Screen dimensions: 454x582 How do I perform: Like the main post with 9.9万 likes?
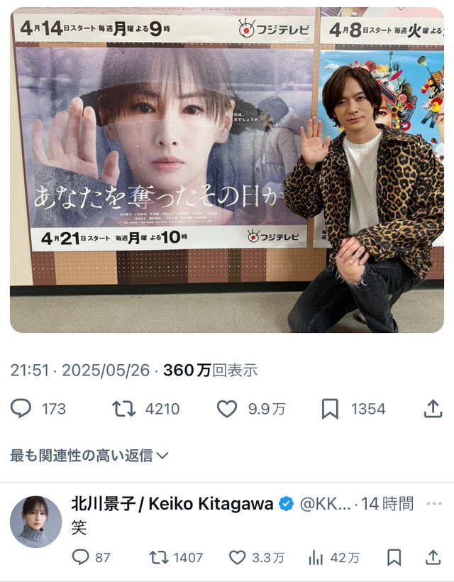point(251,409)
